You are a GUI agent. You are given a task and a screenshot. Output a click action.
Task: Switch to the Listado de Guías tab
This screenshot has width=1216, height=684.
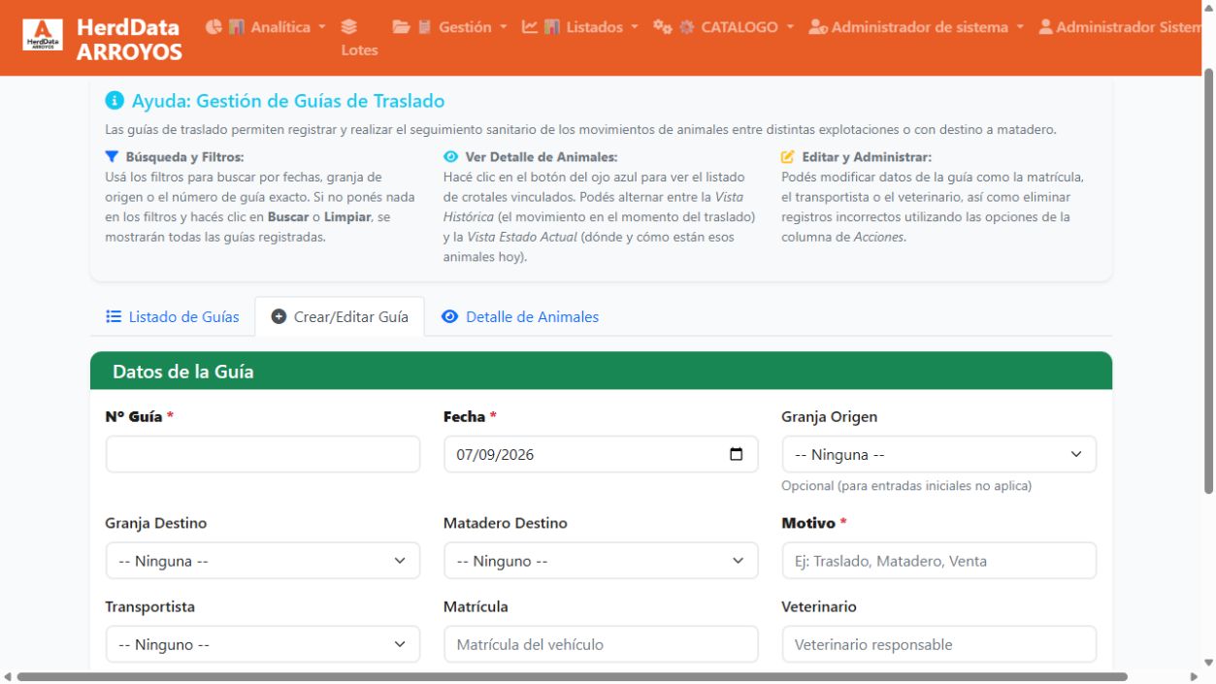click(x=173, y=316)
